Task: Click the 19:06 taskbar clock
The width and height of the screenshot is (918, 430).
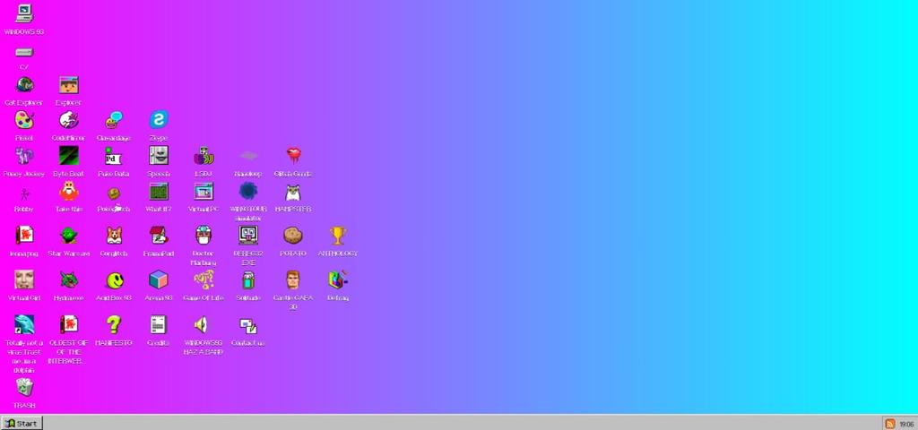Action: [x=906, y=424]
